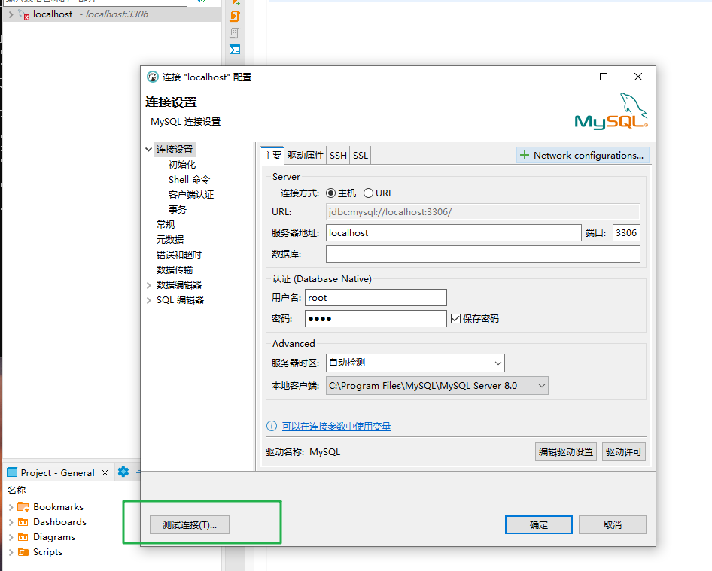The image size is (712, 571).
Task: Expand the Dashboards tree item
Action: 11,521
